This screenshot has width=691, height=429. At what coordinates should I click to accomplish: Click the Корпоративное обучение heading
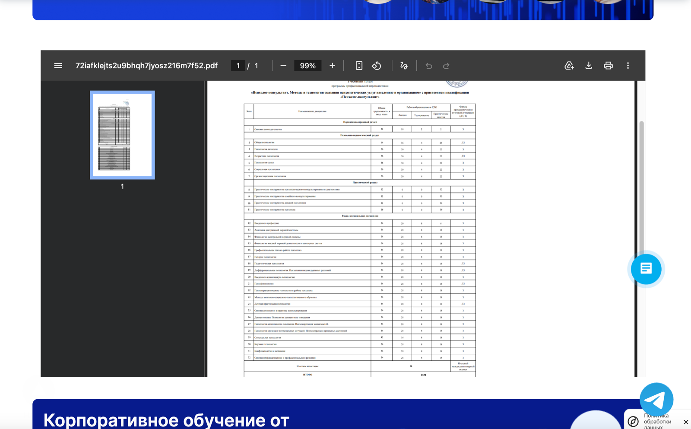pyautogui.click(x=166, y=420)
